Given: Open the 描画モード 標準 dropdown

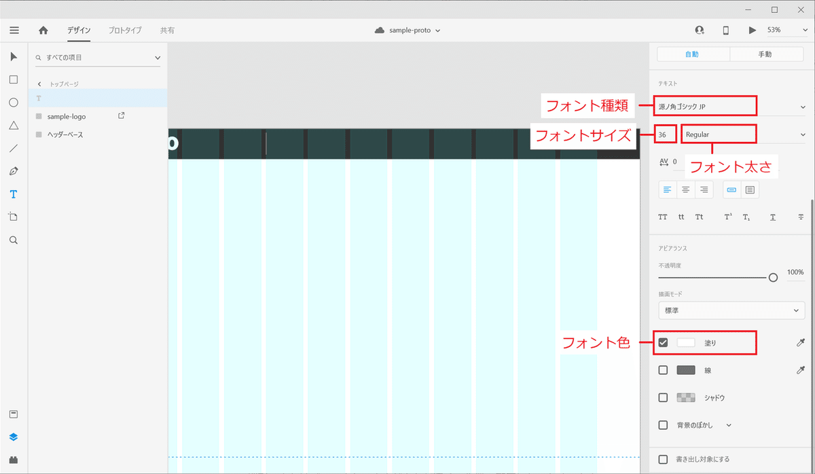Looking at the screenshot, I should point(731,310).
